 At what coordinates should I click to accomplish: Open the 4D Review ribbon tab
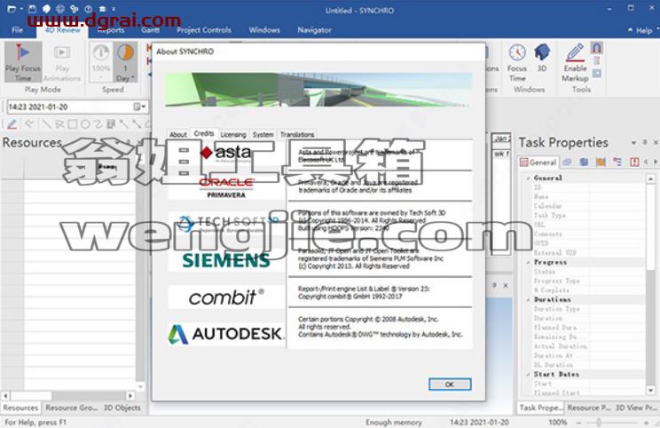pyautogui.click(x=62, y=30)
